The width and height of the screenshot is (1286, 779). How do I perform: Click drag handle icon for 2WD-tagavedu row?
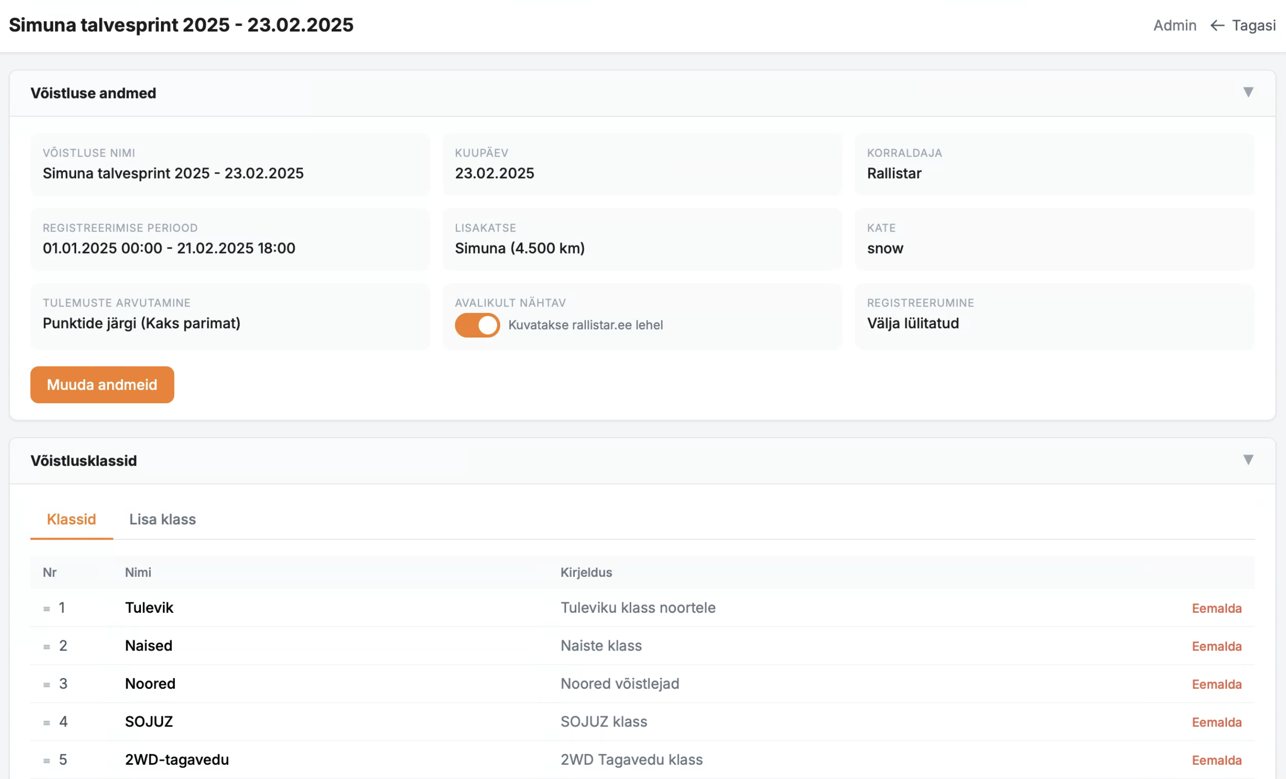47,761
